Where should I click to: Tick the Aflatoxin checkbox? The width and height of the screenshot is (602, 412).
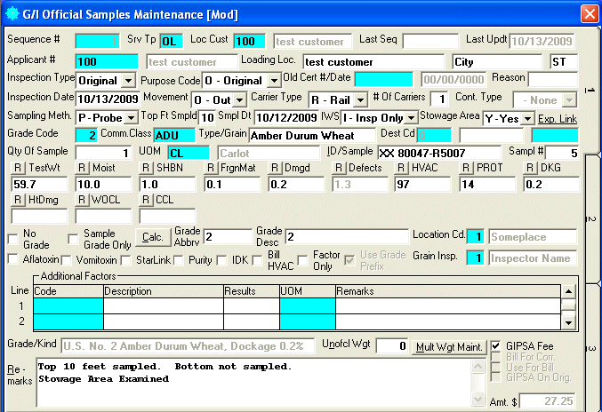12,259
